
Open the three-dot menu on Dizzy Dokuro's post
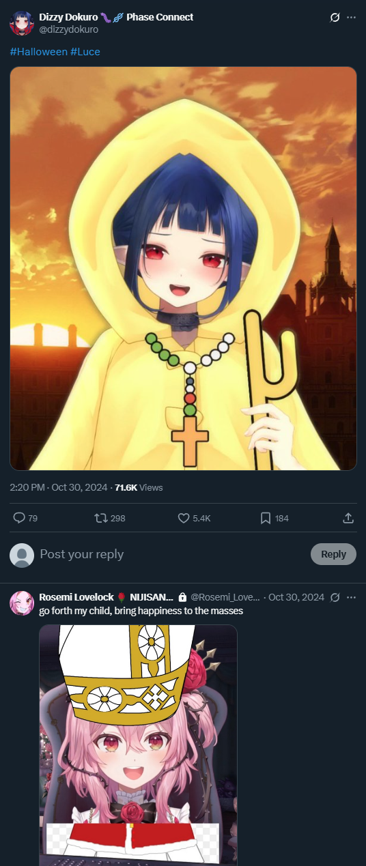click(351, 17)
